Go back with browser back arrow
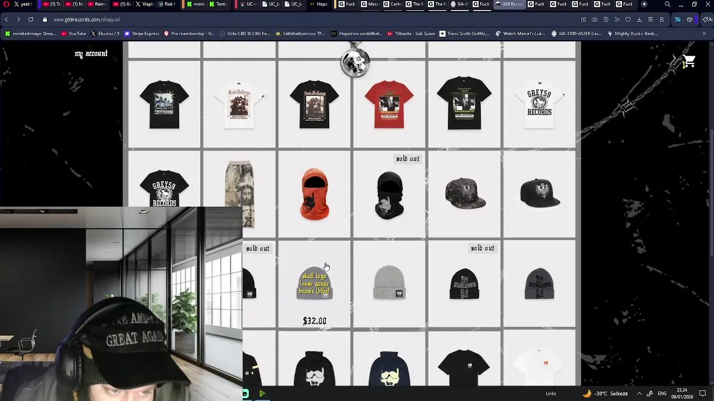The image size is (714, 401). coord(6,19)
